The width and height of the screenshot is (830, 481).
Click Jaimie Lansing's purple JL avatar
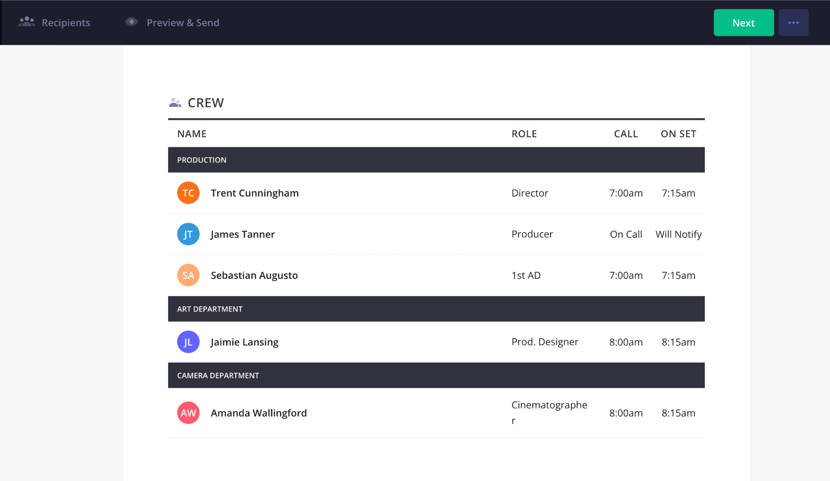[188, 342]
